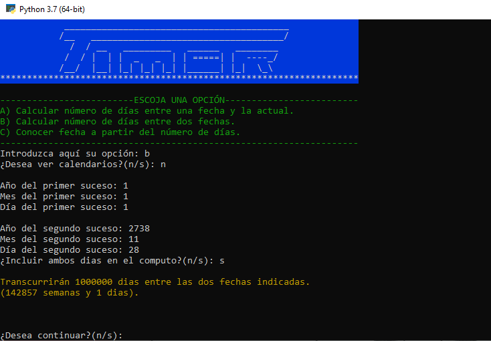This screenshot has height=341, width=491.
Task: Click option B 'Calcular número de días entre dos fechas'
Action: click(x=118, y=122)
